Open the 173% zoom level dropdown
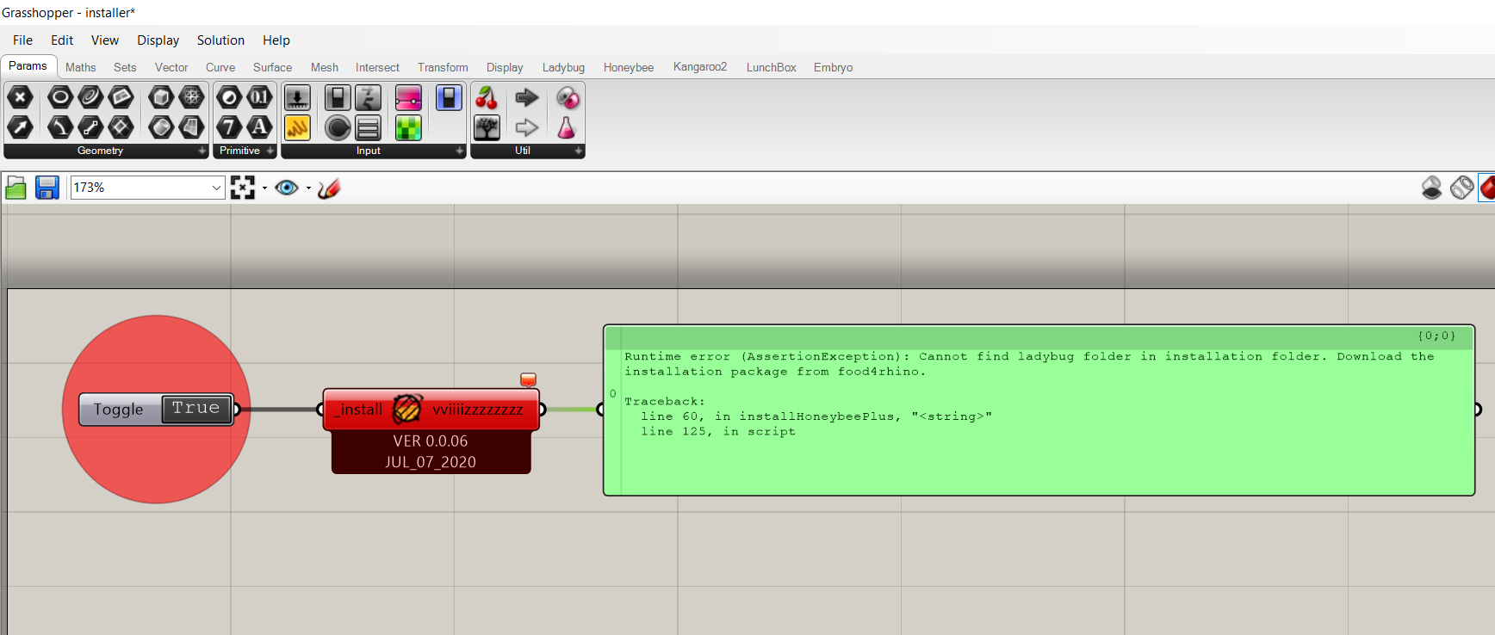Image resolution: width=1495 pixels, height=635 pixels. pos(147,188)
